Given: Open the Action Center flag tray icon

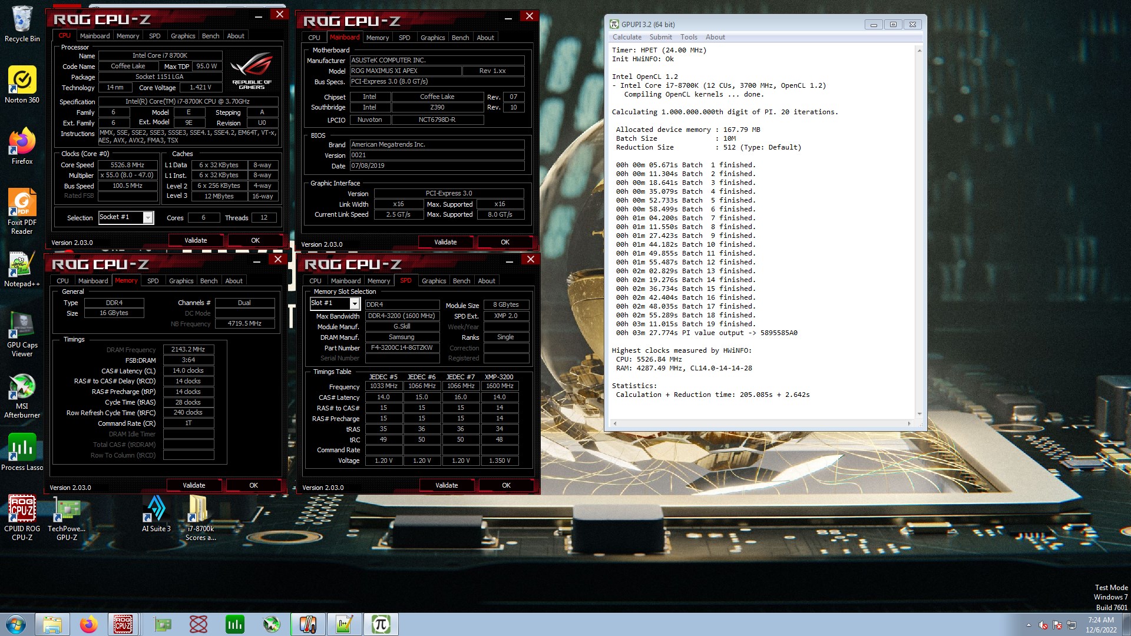Looking at the screenshot, I should coord(1057,625).
